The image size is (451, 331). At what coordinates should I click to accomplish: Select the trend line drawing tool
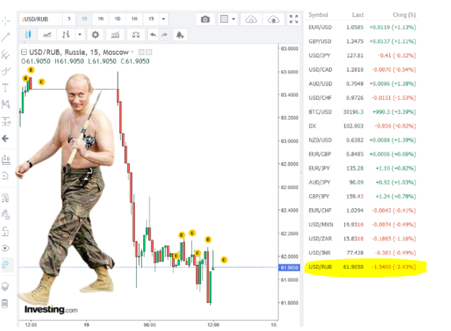pyautogui.click(x=6, y=37)
